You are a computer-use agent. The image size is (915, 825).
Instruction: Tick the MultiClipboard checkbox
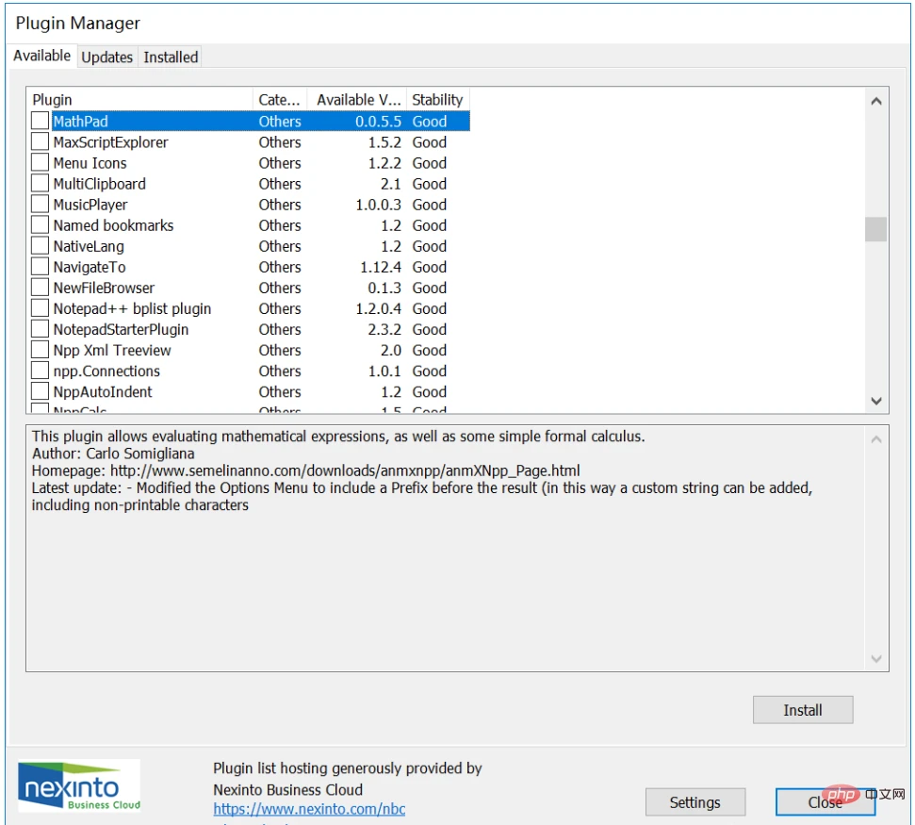pyautogui.click(x=40, y=184)
